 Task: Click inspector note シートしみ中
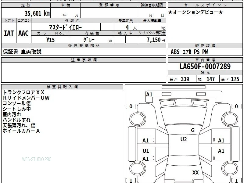coord(17,109)
